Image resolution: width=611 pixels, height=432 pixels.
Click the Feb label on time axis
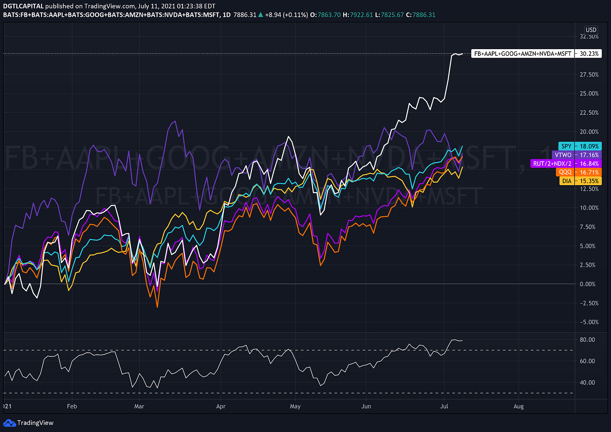pyautogui.click(x=72, y=406)
